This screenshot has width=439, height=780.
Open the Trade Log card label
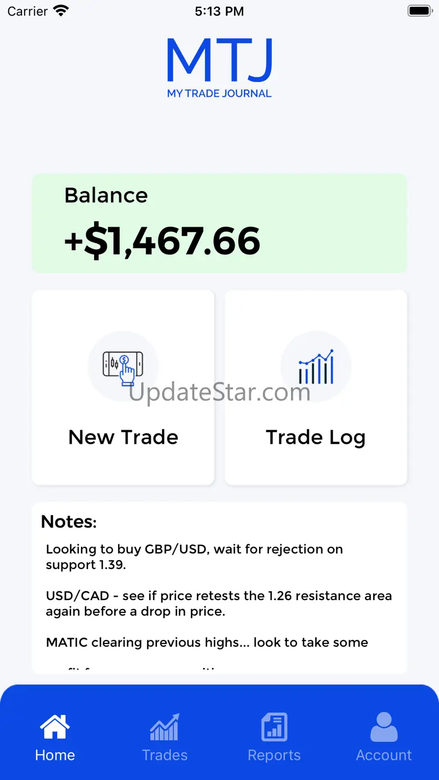coord(316,438)
